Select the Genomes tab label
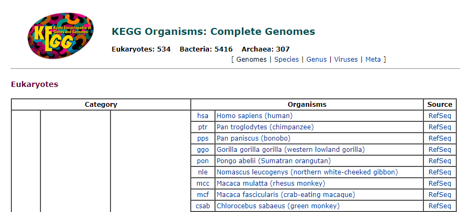This screenshot has height=212, width=460. point(252,60)
